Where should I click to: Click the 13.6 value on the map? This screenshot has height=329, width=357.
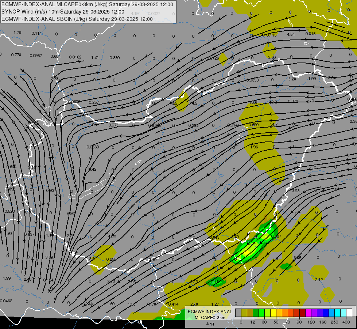[x=91, y=259]
